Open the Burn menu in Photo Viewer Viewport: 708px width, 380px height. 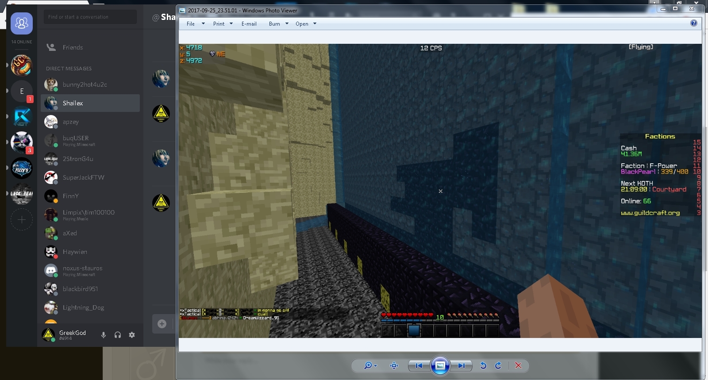[274, 24]
